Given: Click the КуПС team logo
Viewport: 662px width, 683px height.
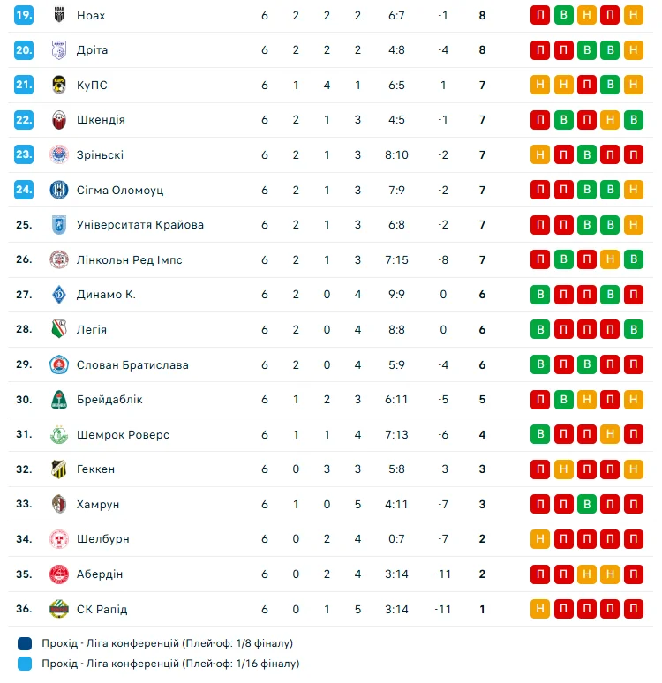Looking at the screenshot, I should click(59, 85).
